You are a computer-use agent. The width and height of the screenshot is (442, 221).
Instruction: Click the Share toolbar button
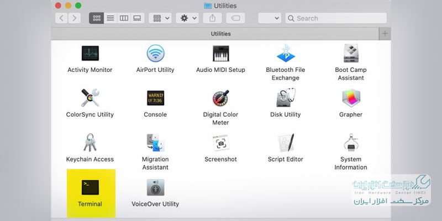click(212, 18)
